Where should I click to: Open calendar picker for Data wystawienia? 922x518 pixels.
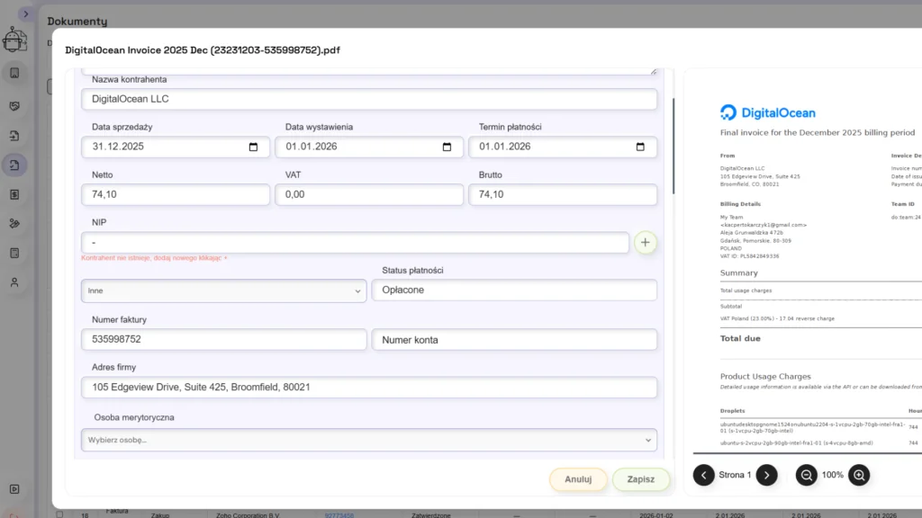click(x=447, y=147)
